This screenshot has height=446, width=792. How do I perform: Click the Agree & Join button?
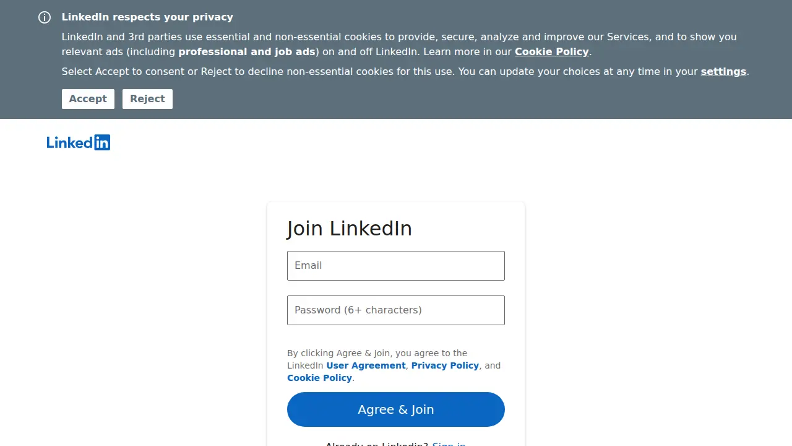[x=396, y=409]
